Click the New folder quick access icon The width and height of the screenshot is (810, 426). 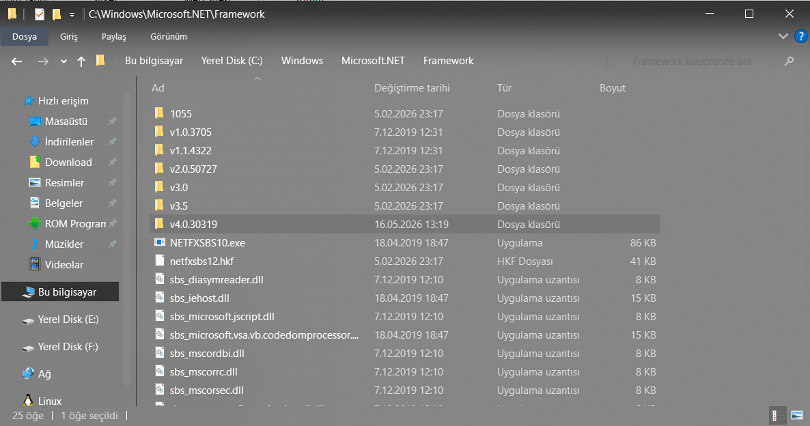(57, 14)
